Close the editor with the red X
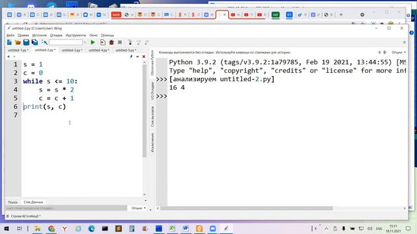 pyautogui.click(x=144, y=57)
